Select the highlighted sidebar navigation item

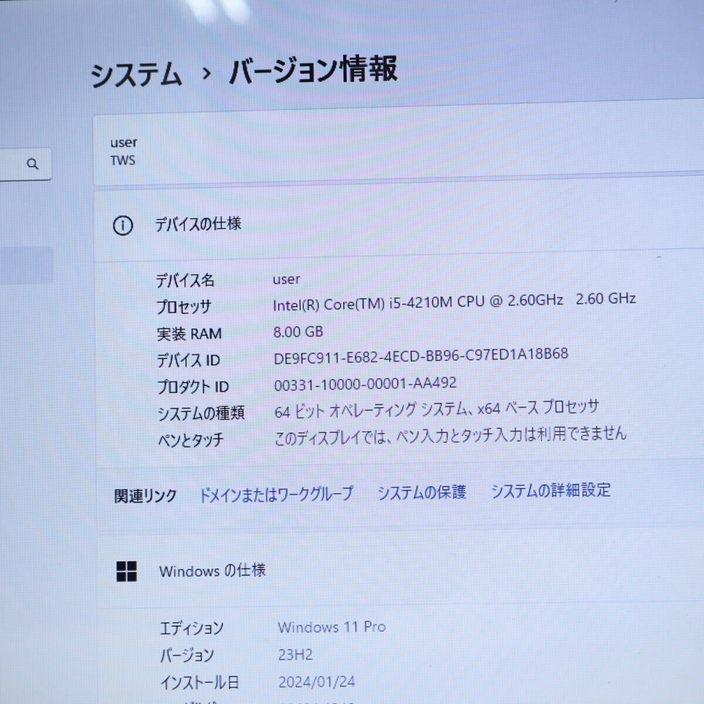(x=26, y=265)
